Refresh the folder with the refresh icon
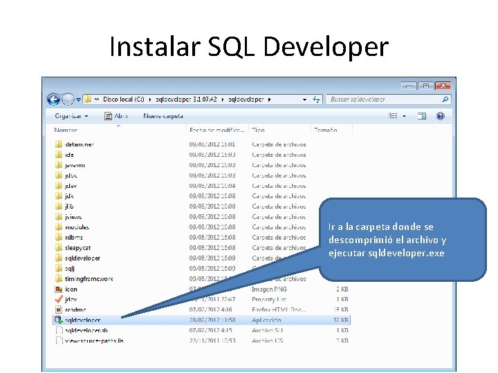The width and height of the screenshot is (498, 373). coord(316,99)
